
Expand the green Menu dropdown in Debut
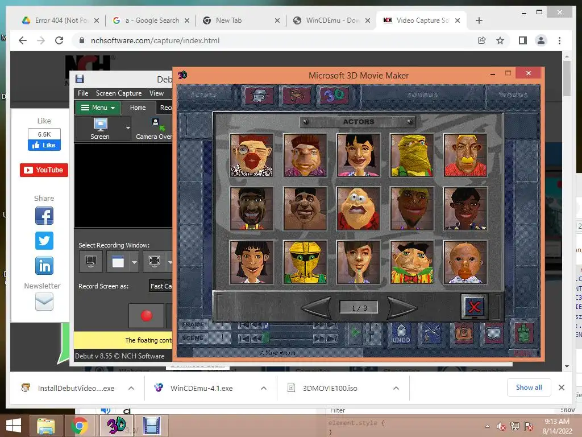click(98, 108)
